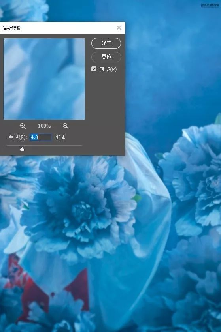Click the 半径(R) label

pyautogui.click(x=18, y=137)
